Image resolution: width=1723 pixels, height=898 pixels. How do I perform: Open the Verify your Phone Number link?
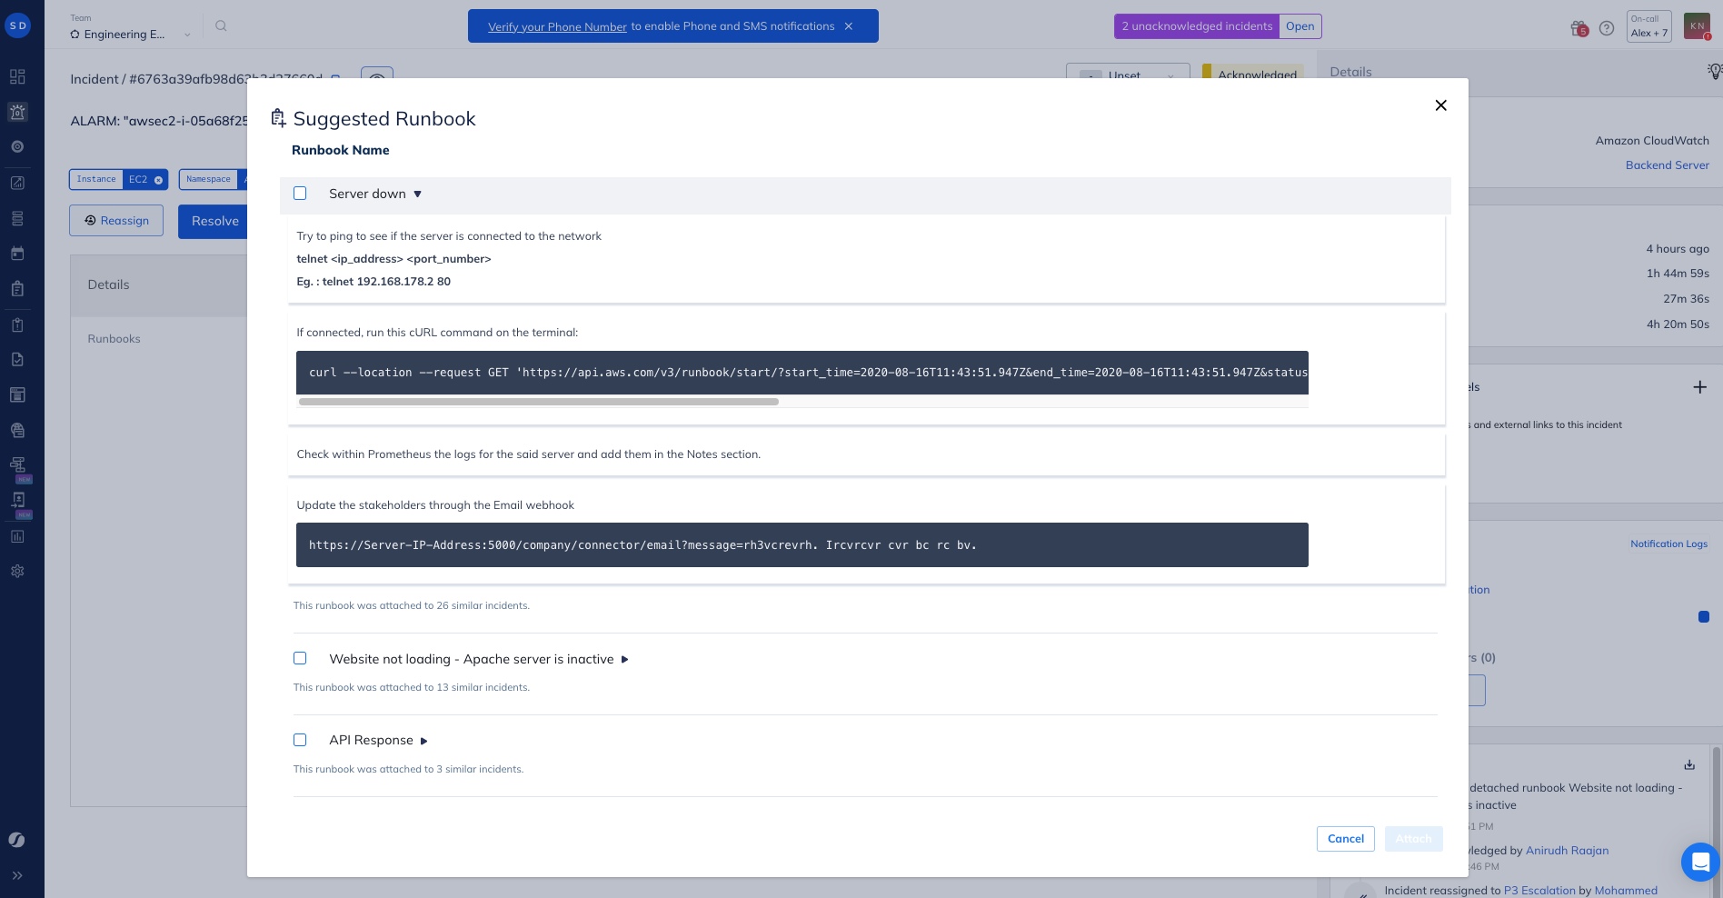pos(557,27)
